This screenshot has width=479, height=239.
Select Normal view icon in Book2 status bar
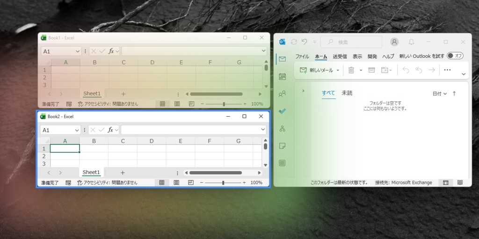tap(162, 183)
